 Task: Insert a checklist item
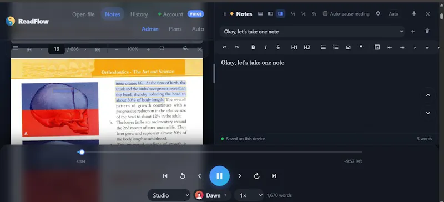(349, 47)
